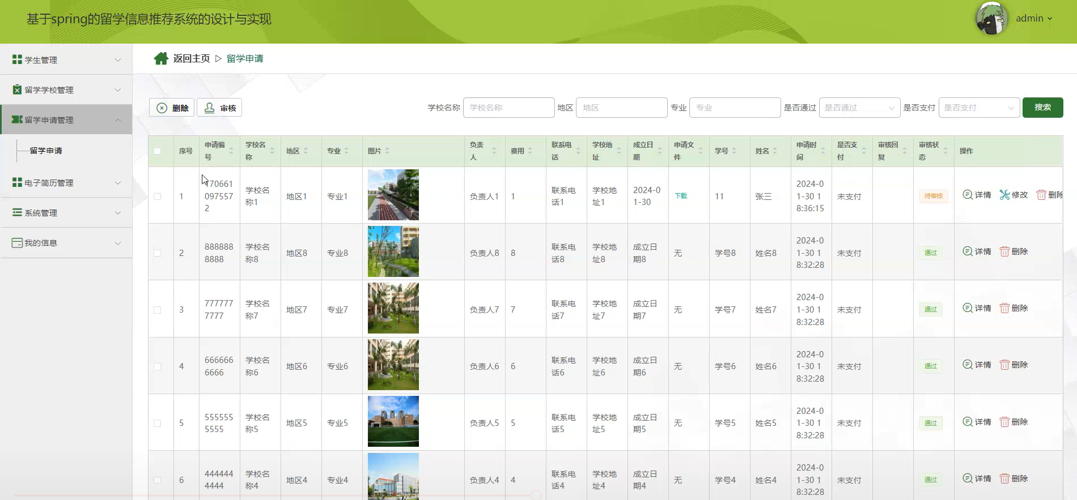Viewport: 1077px width, 500px height.
Task: Click the 我的信息 card icon
Action: tap(17, 242)
